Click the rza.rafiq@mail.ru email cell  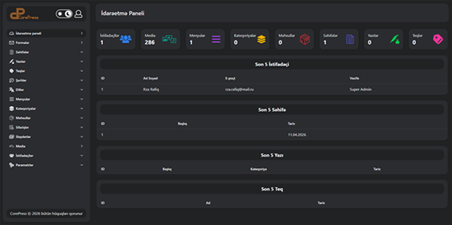tap(239, 90)
